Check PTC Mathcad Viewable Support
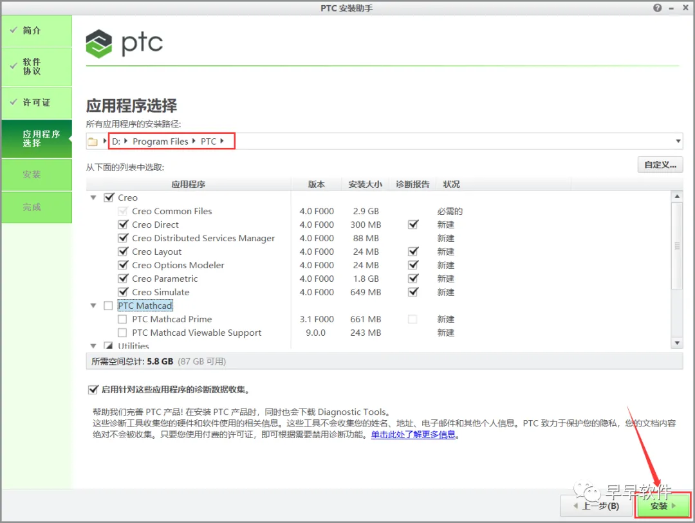Image resolution: width=695 pixels, height=523 pixels. coord(122,333)
